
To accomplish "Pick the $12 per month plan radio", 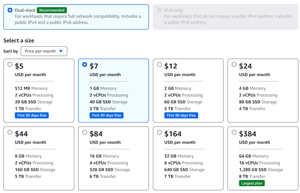I will pyautogui.click(x=159, y=64).
